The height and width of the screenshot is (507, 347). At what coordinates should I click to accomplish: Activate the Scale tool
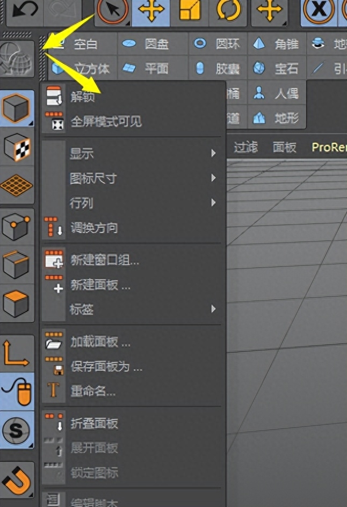pos(190,10)
